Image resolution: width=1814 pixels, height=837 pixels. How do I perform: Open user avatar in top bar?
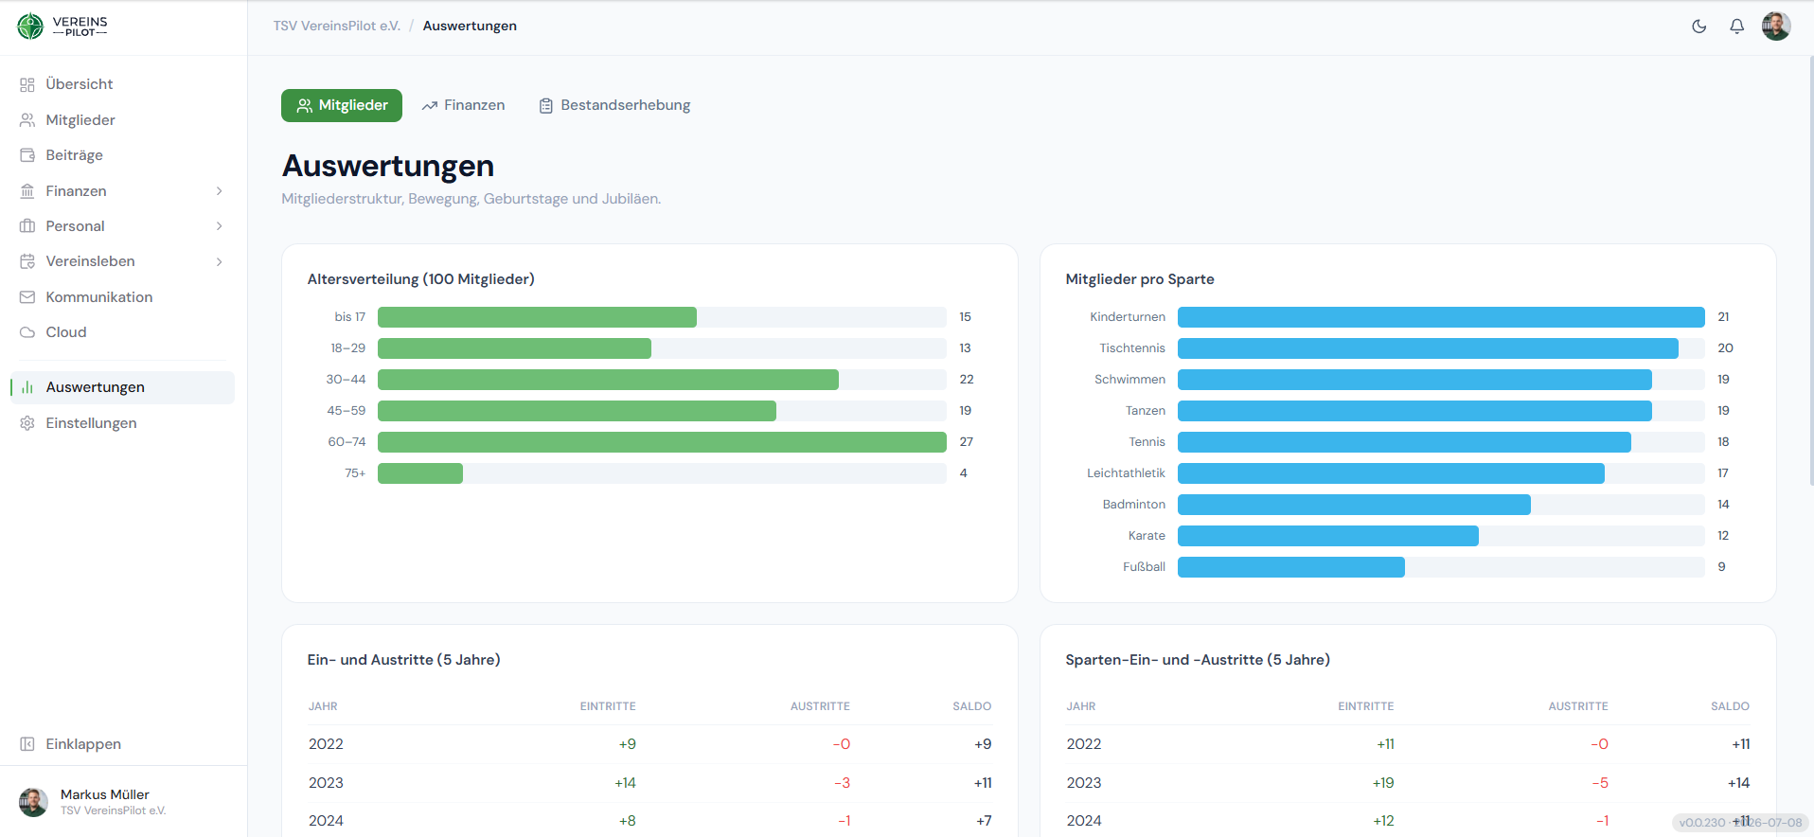[1776, 27]
